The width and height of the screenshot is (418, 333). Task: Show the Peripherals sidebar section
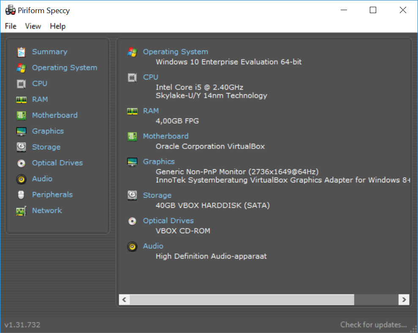click(x=52, y=195)
